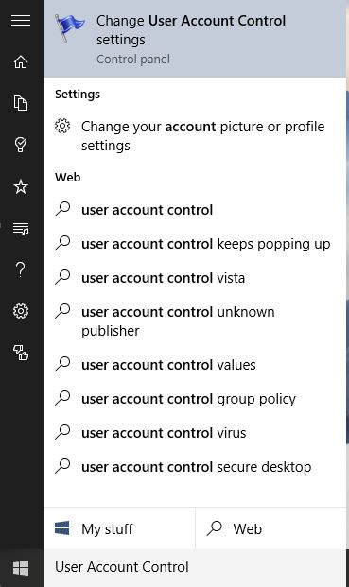Open the Places star icon

click(21, 186)
